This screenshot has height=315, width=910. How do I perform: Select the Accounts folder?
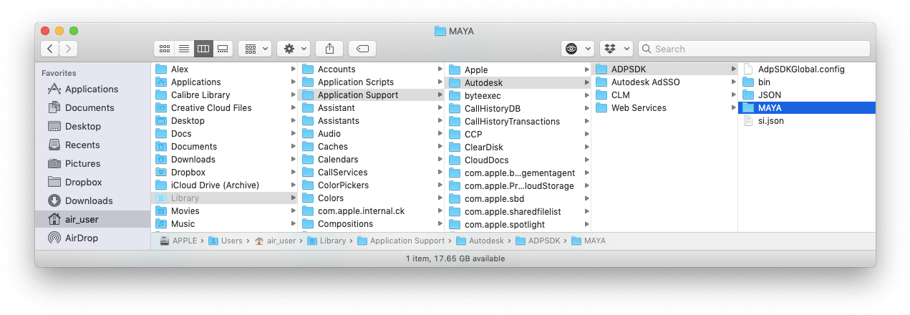pyautogui.click(x=371, y=69)
